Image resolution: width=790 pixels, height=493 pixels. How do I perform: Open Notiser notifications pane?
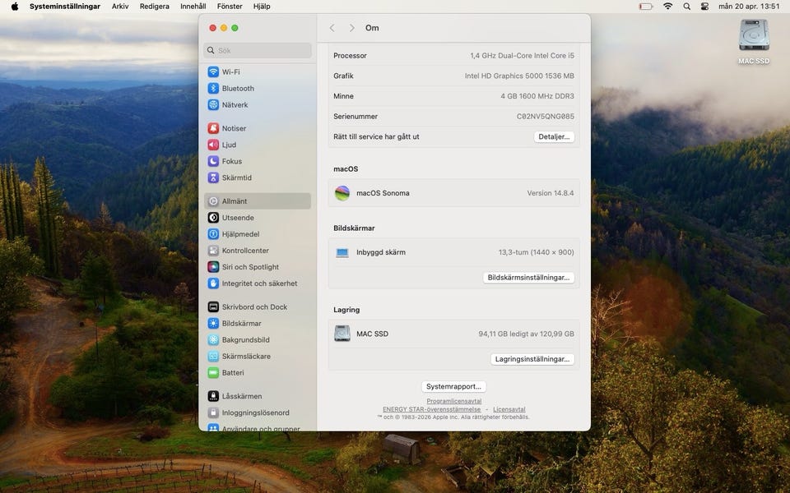tap(234, 128)
